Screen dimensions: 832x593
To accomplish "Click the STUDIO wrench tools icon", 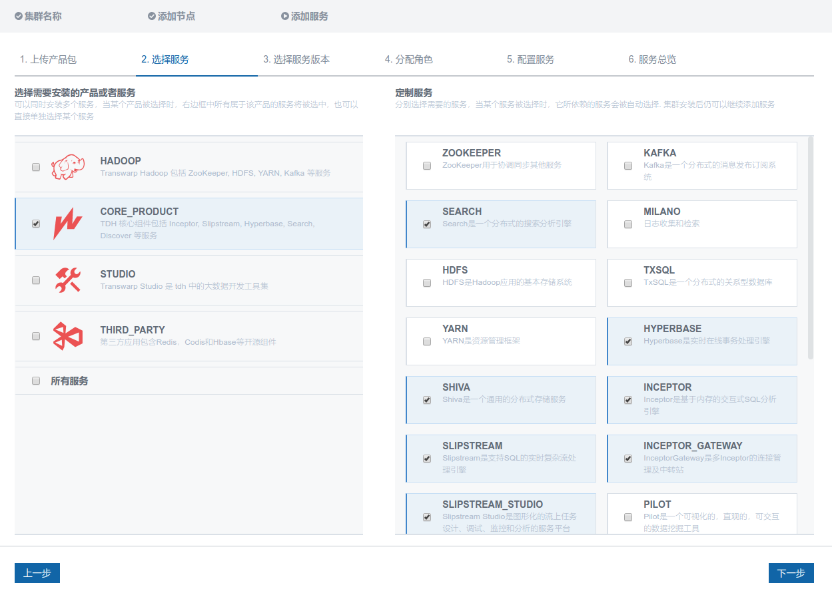I will (68, 280).
